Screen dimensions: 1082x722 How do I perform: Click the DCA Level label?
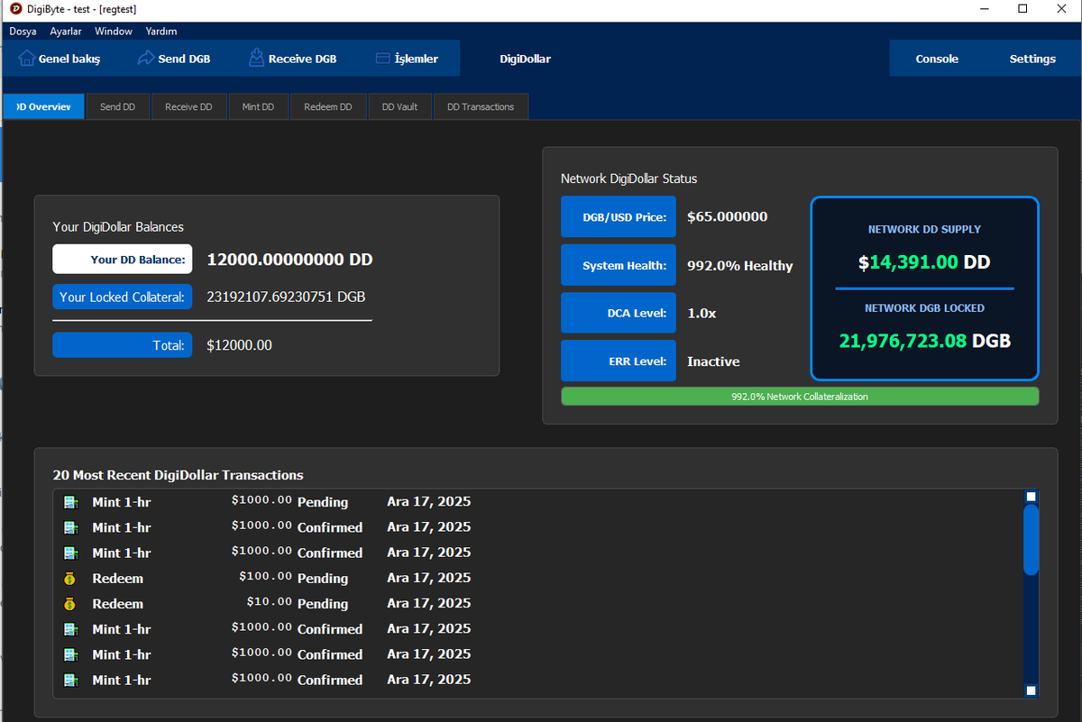click(618, 313)
